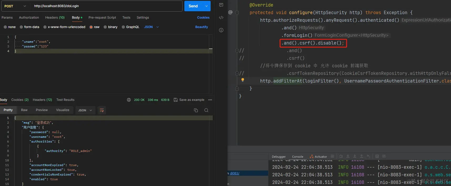Switch response view to Visualize
The image size is (451, 186).
click(63, 110)
